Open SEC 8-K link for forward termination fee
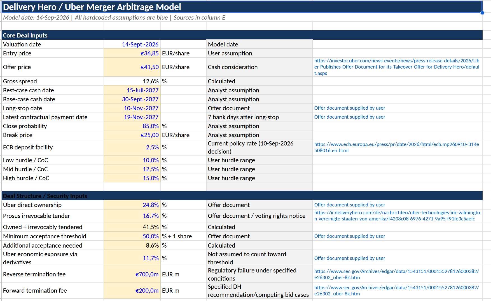Screen dimensions: 491x301 (396, 291)
